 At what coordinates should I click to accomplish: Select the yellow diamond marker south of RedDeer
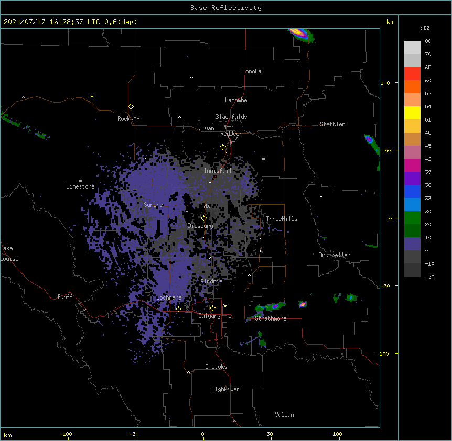click(x=223, y=147)
